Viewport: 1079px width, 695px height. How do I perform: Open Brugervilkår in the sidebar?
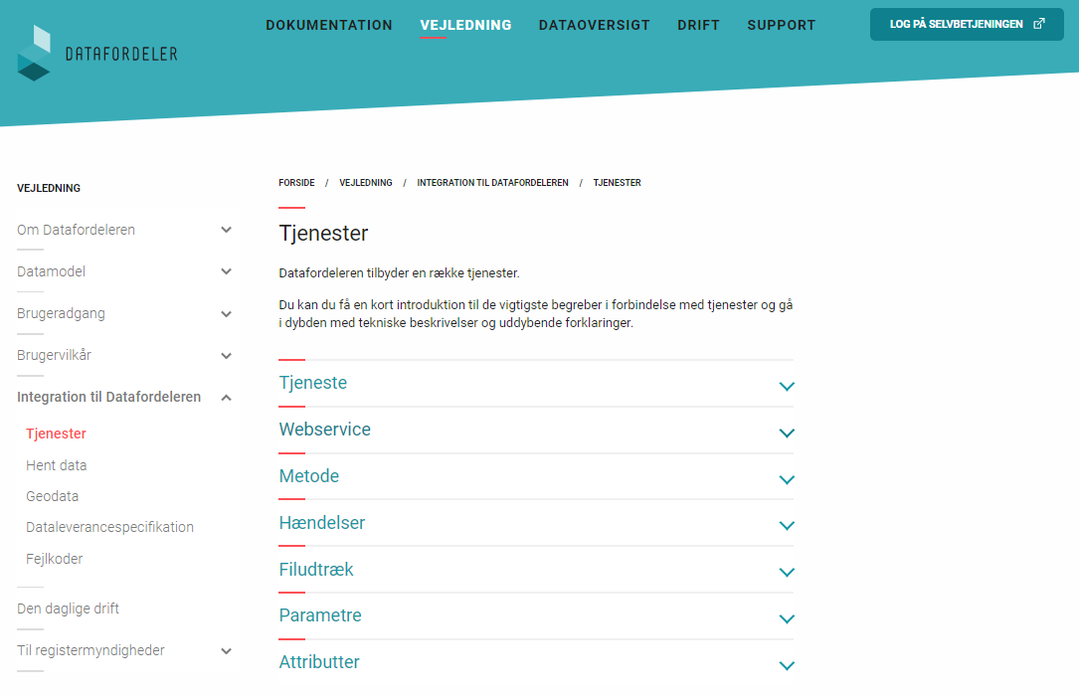tap(55, 356)
